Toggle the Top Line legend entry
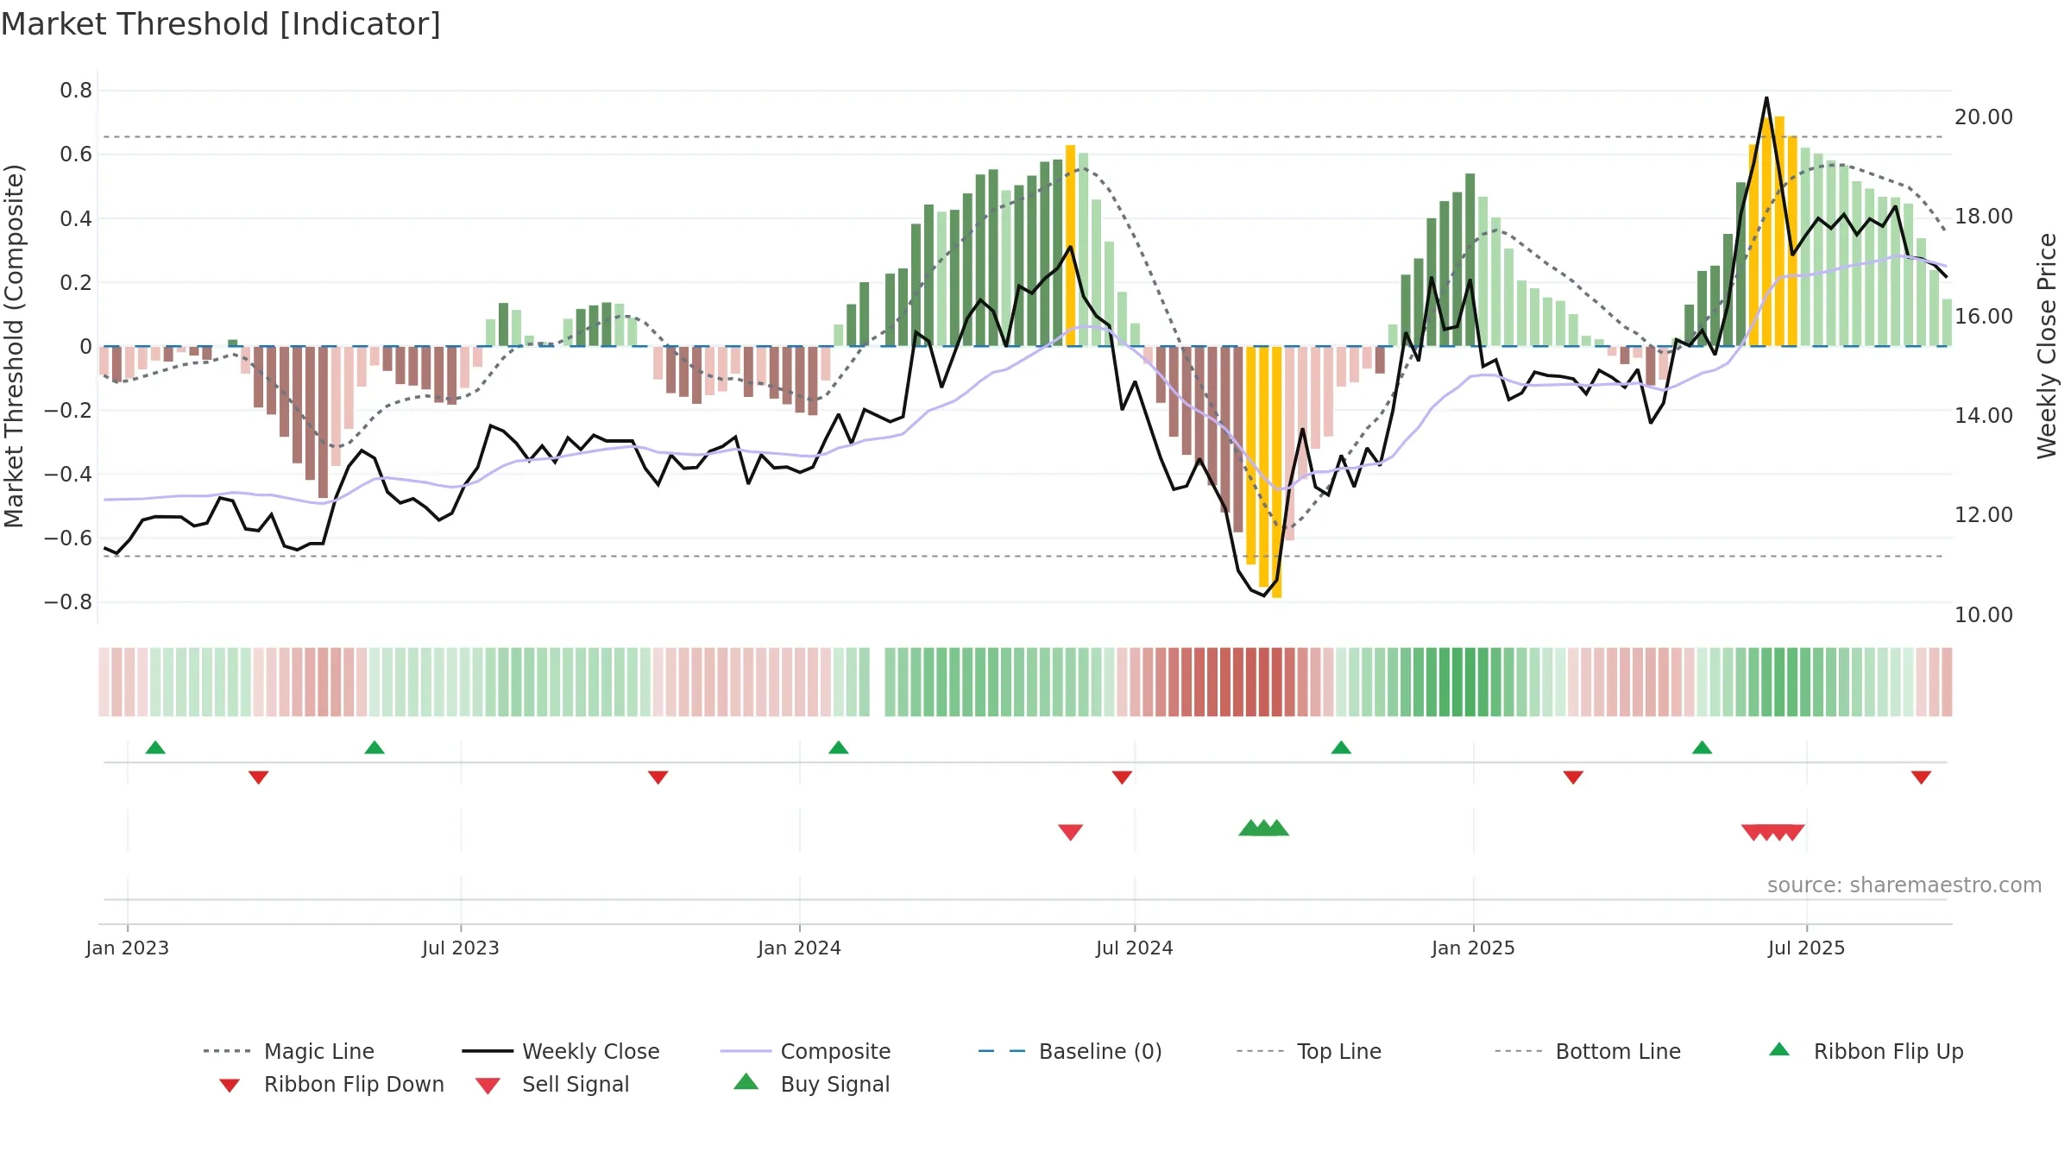This screenshot has height=1165, width=2071. coord(1308,1051)
